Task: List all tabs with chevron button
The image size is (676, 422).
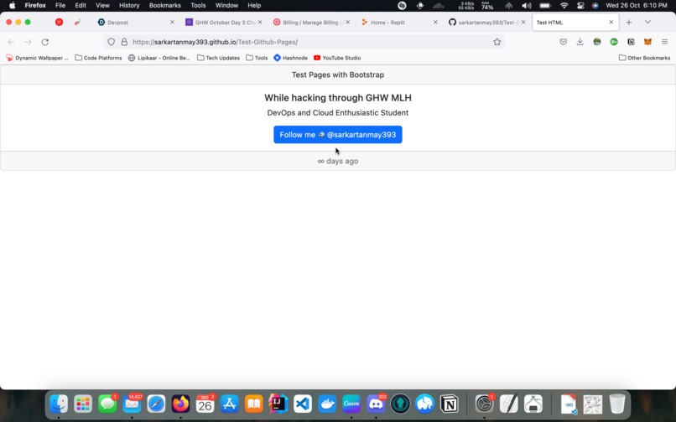Action: point(647,22)
